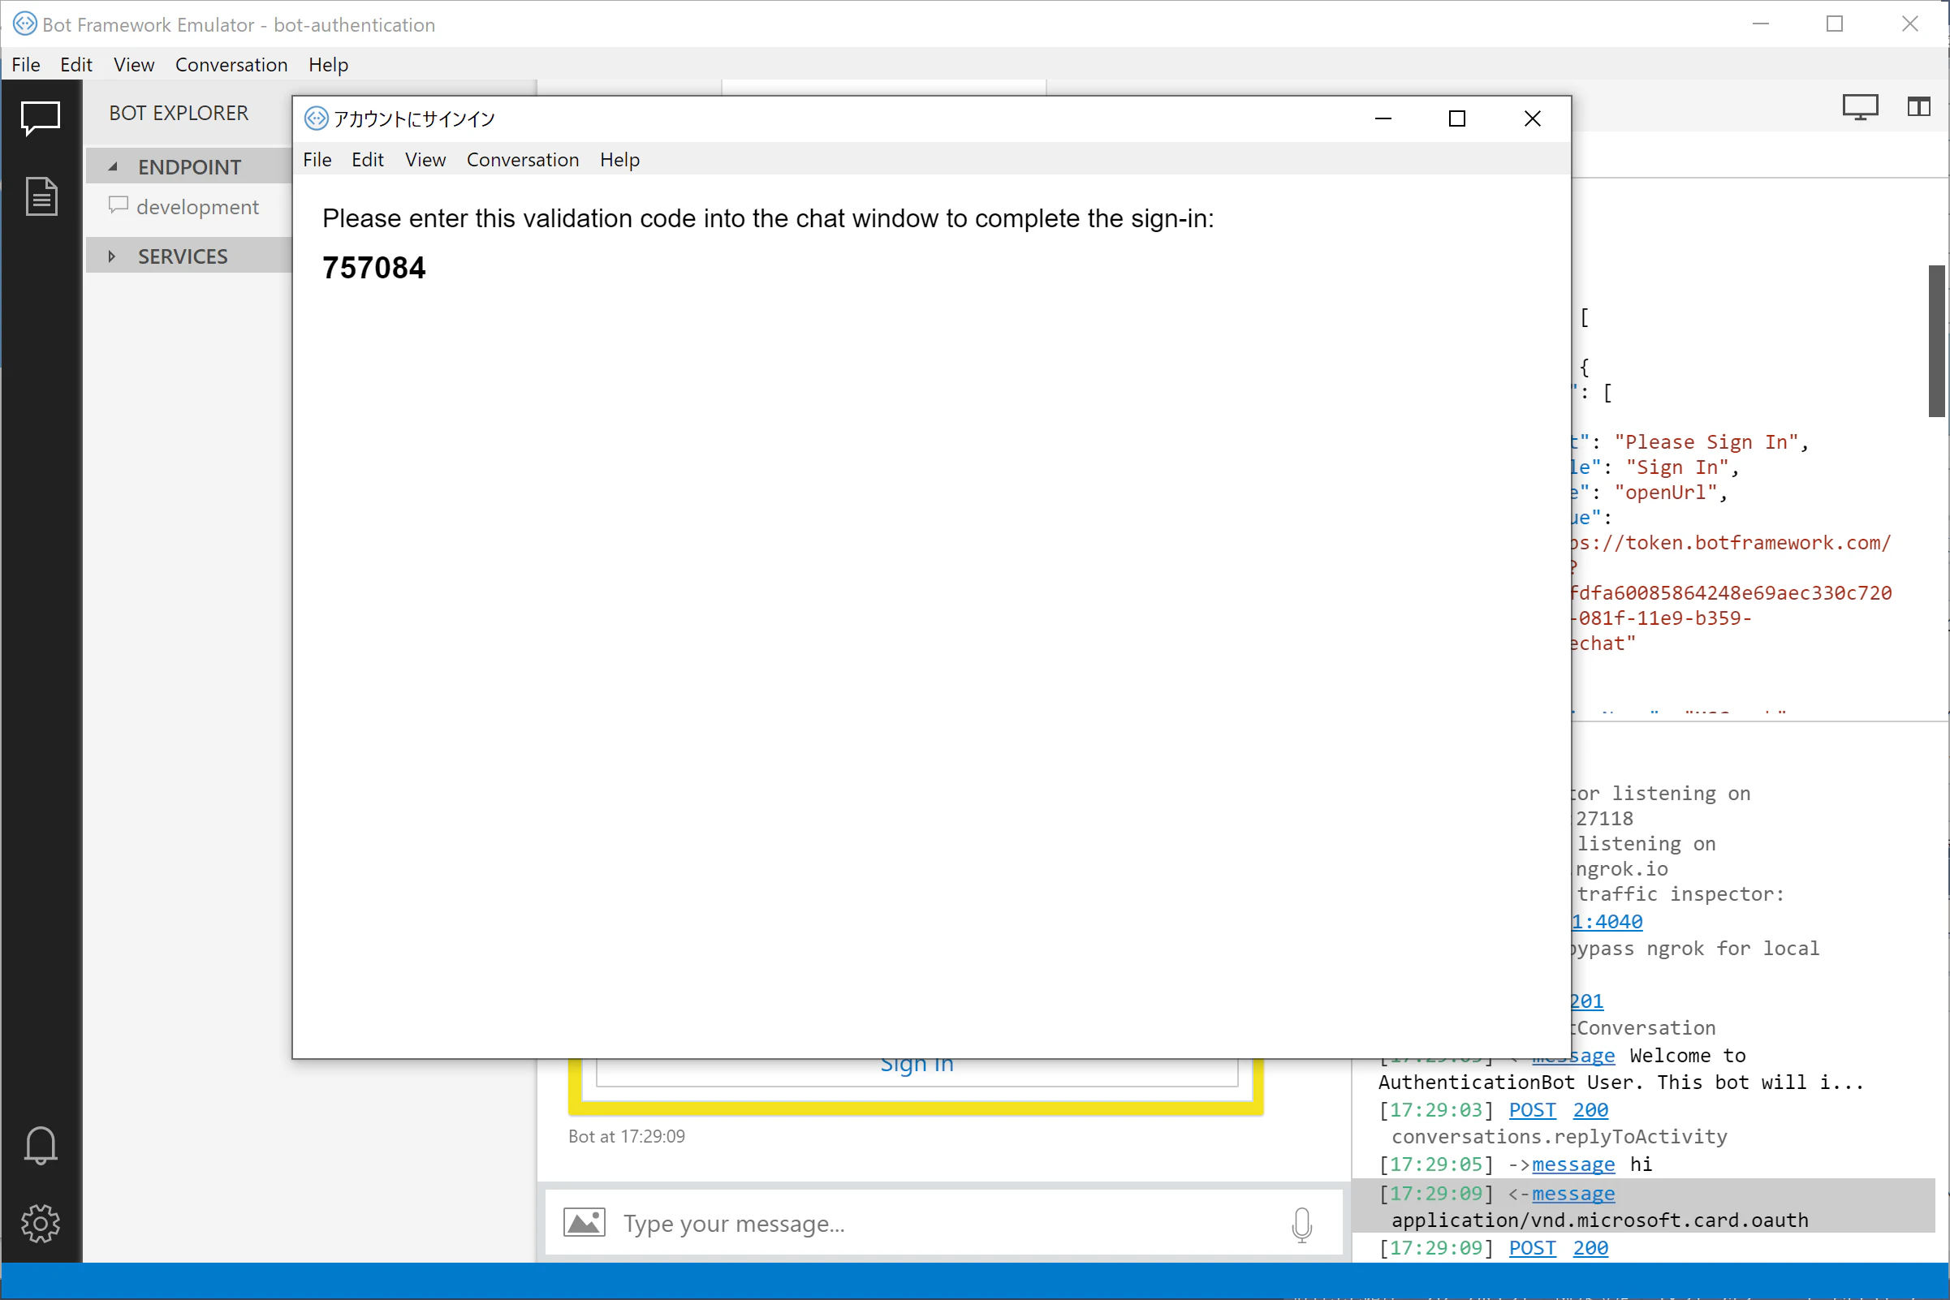
Task: Open the Conversation menu in sign-in window
Action: pyautogui.click(x=523, y=159)
